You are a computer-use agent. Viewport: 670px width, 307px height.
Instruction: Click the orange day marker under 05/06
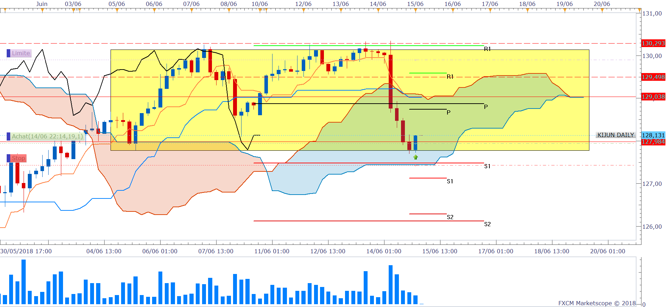click(117, 10)
